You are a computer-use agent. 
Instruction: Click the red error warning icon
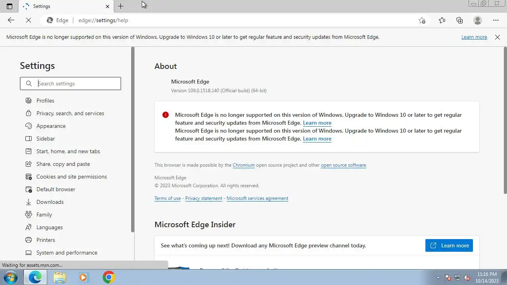click(166, 115)
